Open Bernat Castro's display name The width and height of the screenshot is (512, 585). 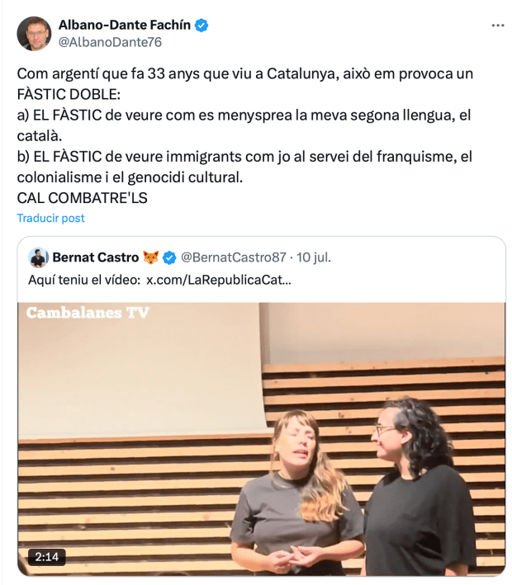tap(96, 257)
